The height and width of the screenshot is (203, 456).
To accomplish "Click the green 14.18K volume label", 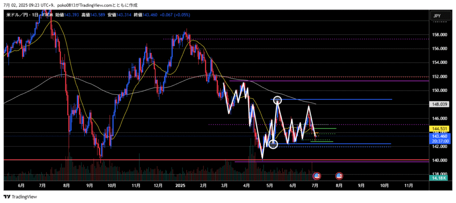I will click(x=439, y=178).
